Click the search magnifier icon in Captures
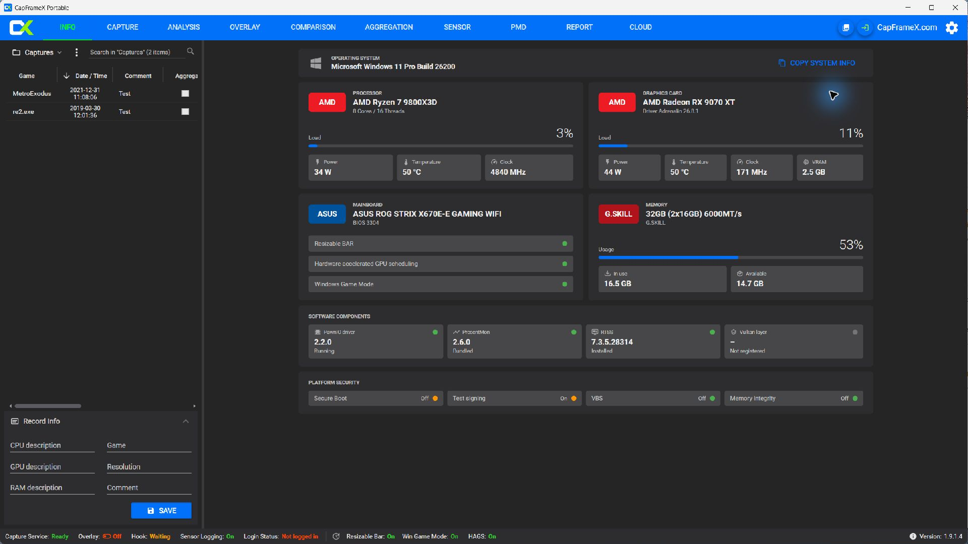 coord(191,51)
